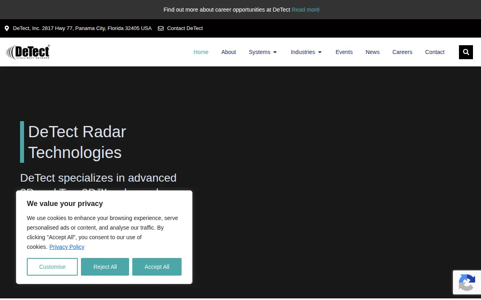Expand the Systems dropdown arrow
The height and width of the screenshot is (300, 481).
coord(275,52)
